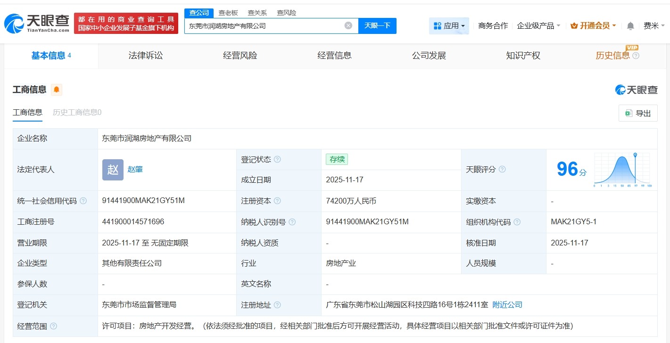Click the legal representative 赵肇 link

(135, 169)
